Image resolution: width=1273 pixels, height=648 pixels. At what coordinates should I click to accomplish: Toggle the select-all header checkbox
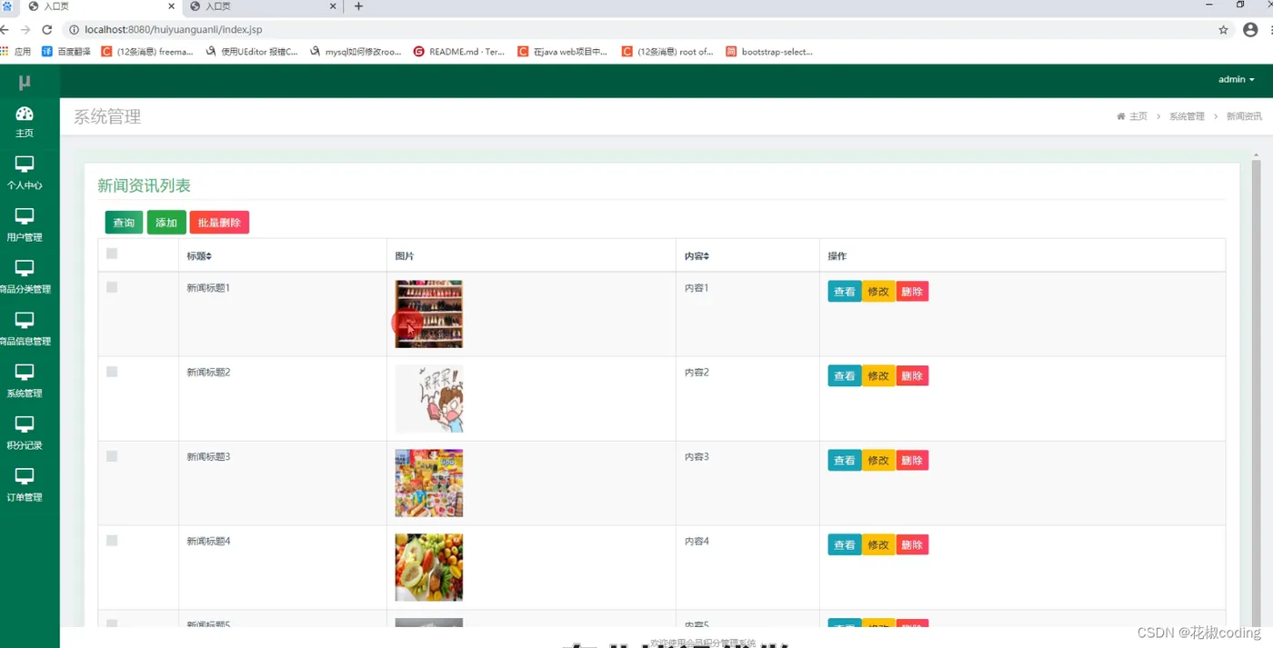[x=112, y=254]
